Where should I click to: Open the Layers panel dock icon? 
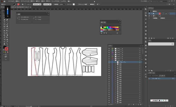click(x=146, y=67)
